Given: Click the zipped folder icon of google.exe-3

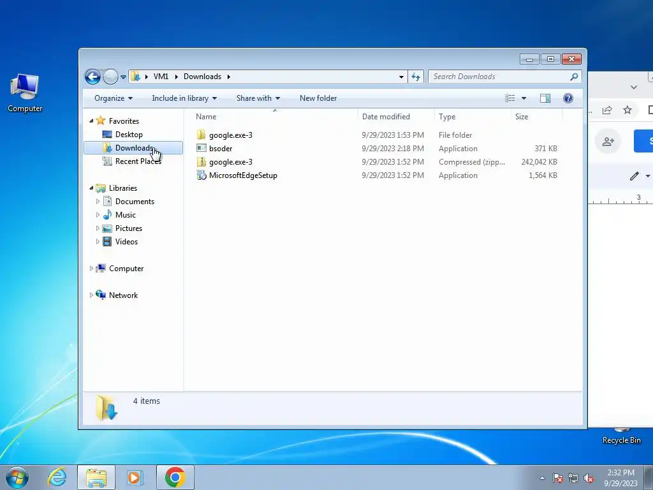Looking at the screenshot, I should [201, 161].
